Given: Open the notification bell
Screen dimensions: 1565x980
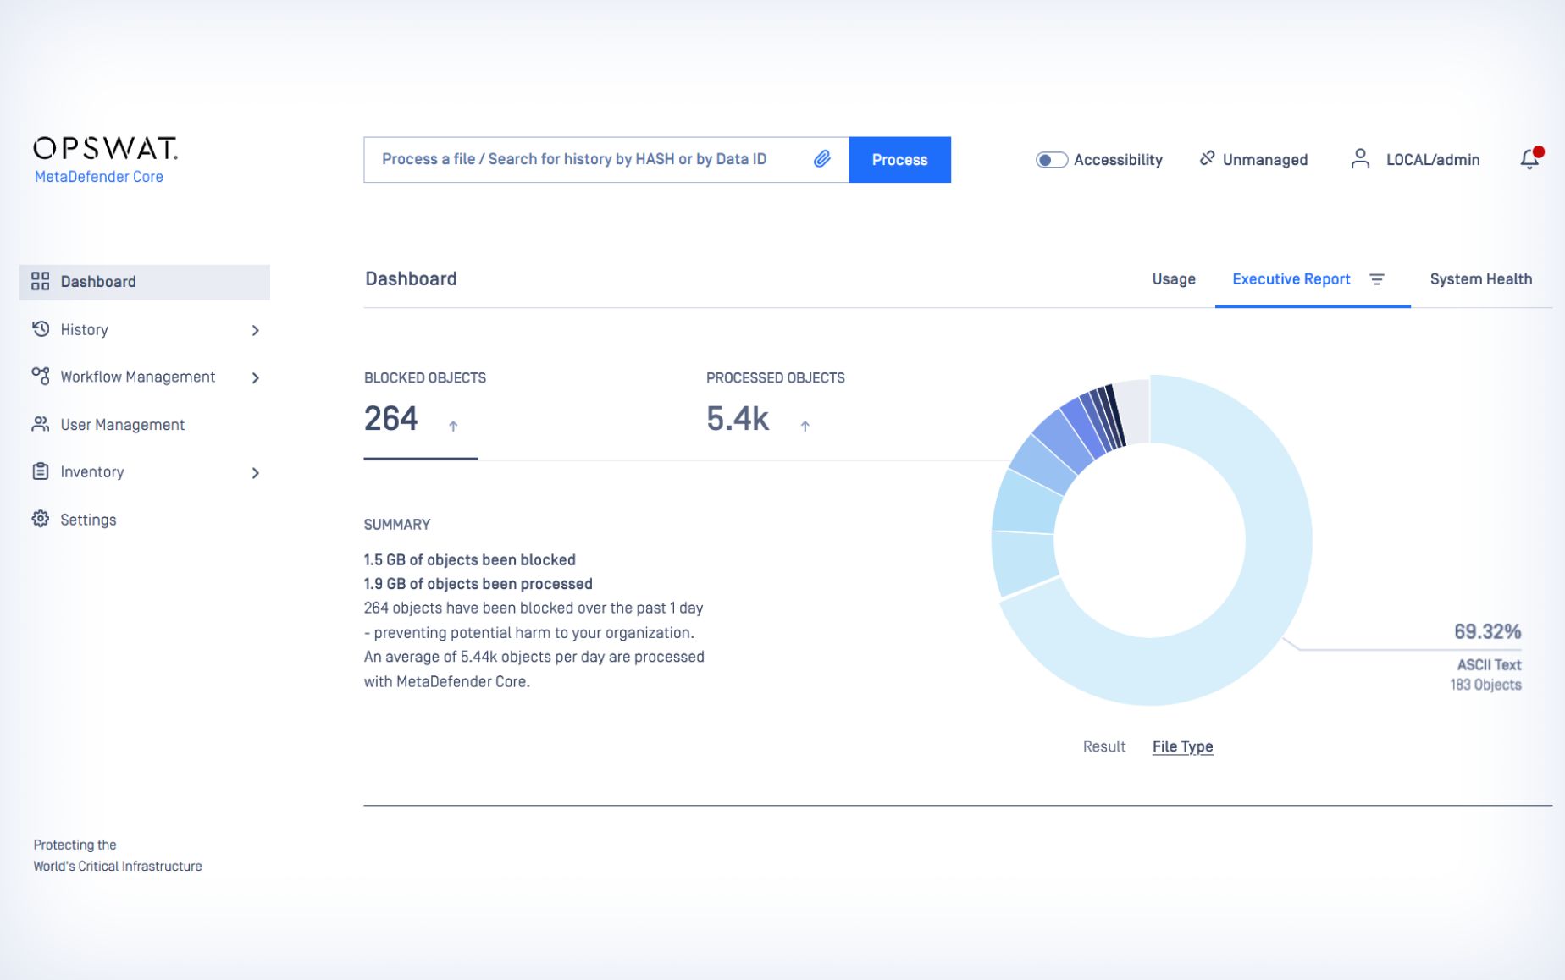Looking at the screenshot, I should point(1529,159).
